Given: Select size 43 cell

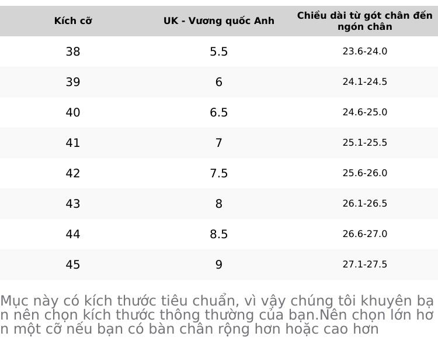Looking at the screenshot, I should point(73,204).
